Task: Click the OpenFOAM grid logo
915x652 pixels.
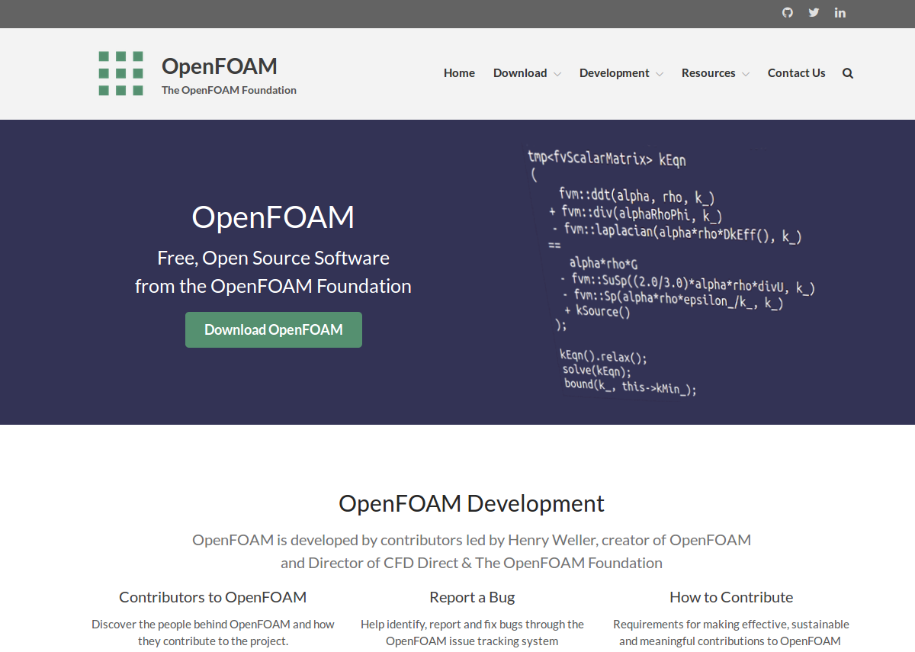Action: [120, 74]
